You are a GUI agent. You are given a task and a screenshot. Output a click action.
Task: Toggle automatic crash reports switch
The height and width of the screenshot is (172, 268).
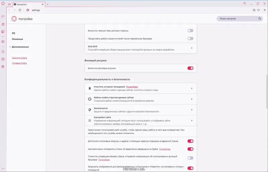point(190,149)
